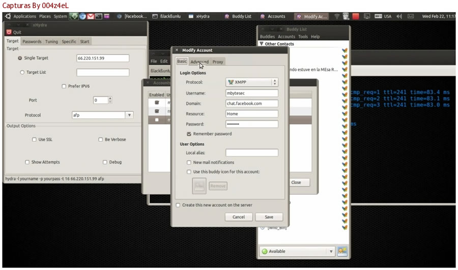The height and width of the screenshot is (270, 458).
Task: Select Single Target radio button
Action: tap(20, 58)
